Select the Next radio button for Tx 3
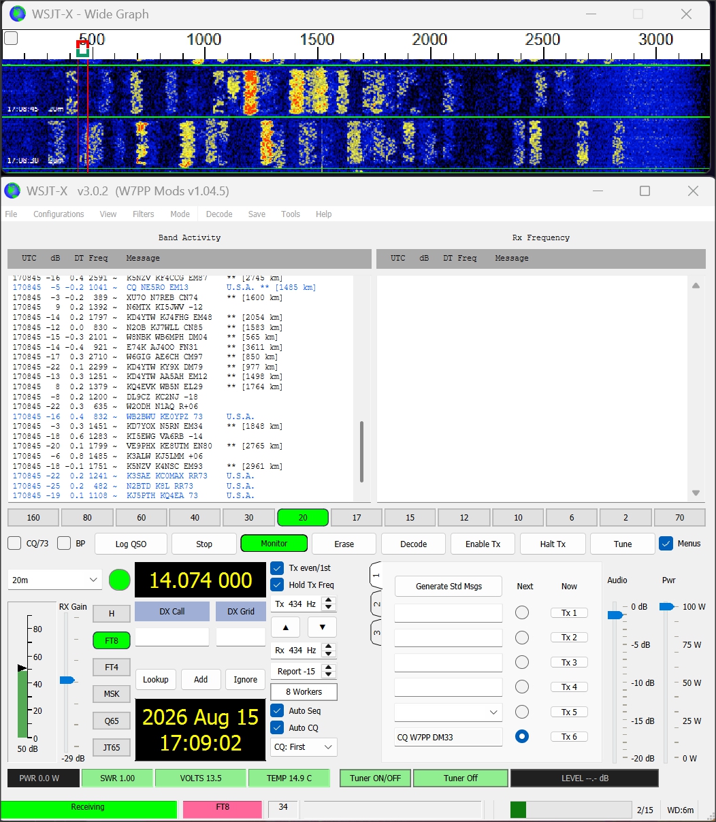Viewport: 716px width, 822px height. click(522, 662)
